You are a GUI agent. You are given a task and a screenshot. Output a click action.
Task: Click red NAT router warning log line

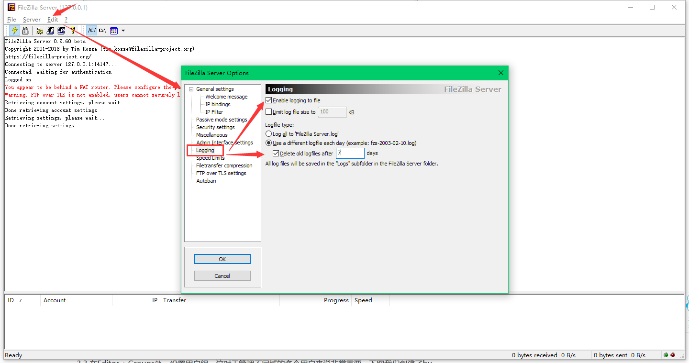click(93, 87)
